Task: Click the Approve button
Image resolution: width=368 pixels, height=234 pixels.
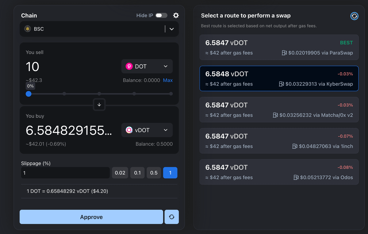Action: 91,217
